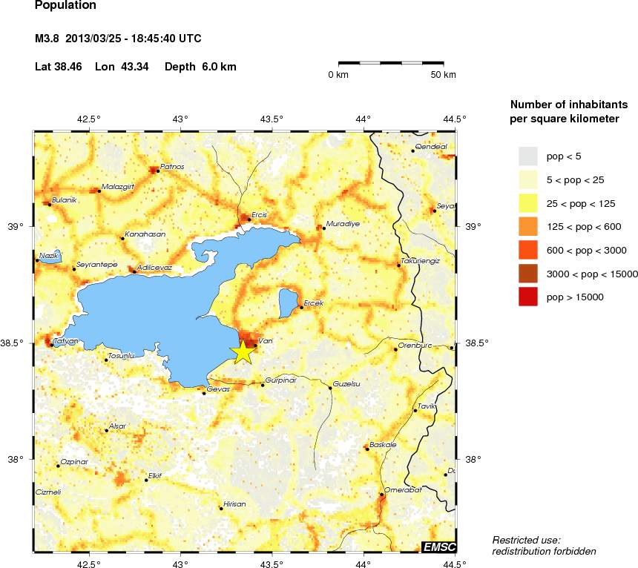Click the 'Population' title text
Viewport: 638px width, 568px height.
65,5
